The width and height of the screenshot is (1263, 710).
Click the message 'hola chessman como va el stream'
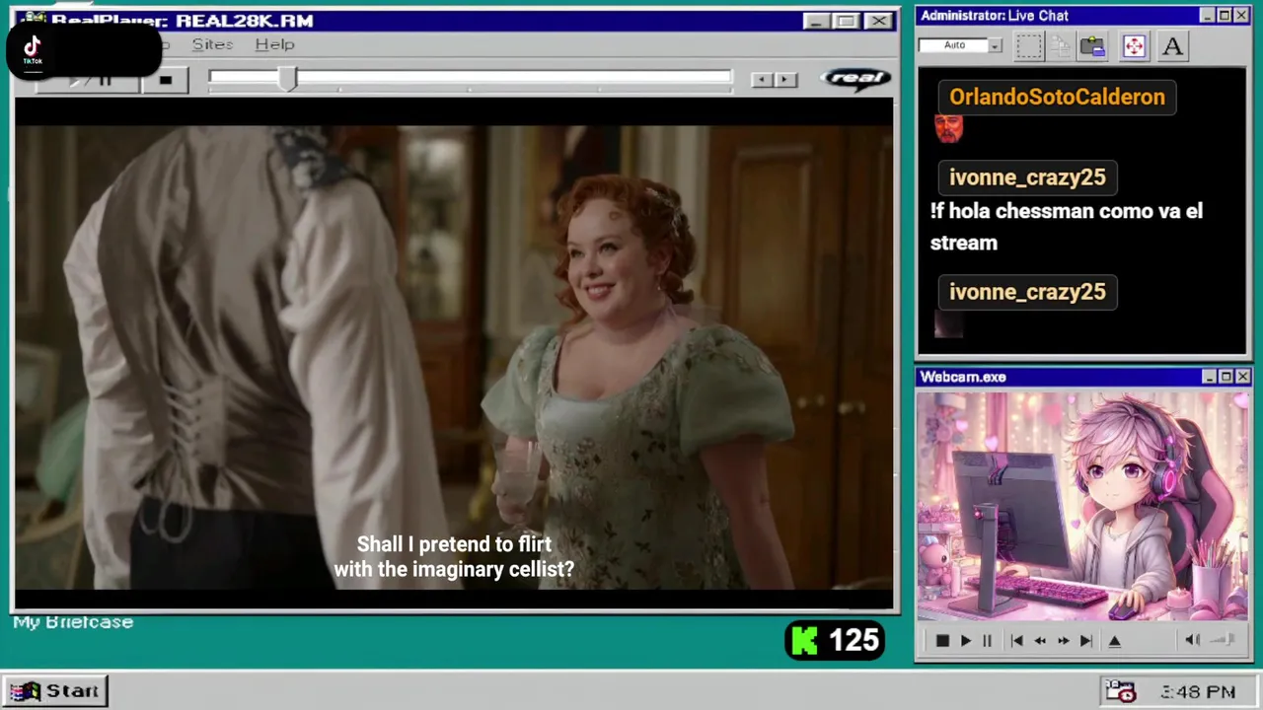tap(1067, 227)
